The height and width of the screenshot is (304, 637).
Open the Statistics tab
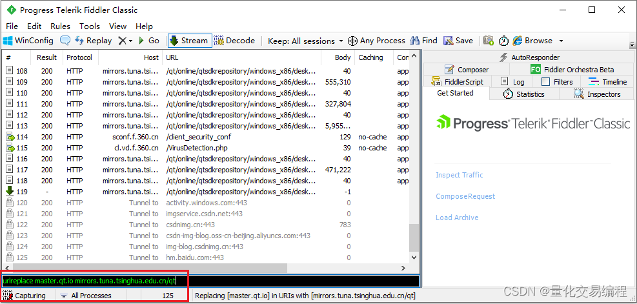coord(524,94)
